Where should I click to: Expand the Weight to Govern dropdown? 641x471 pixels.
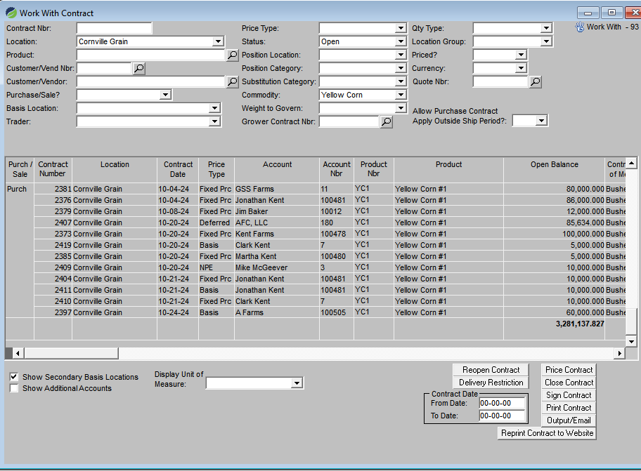pos(401,108)
